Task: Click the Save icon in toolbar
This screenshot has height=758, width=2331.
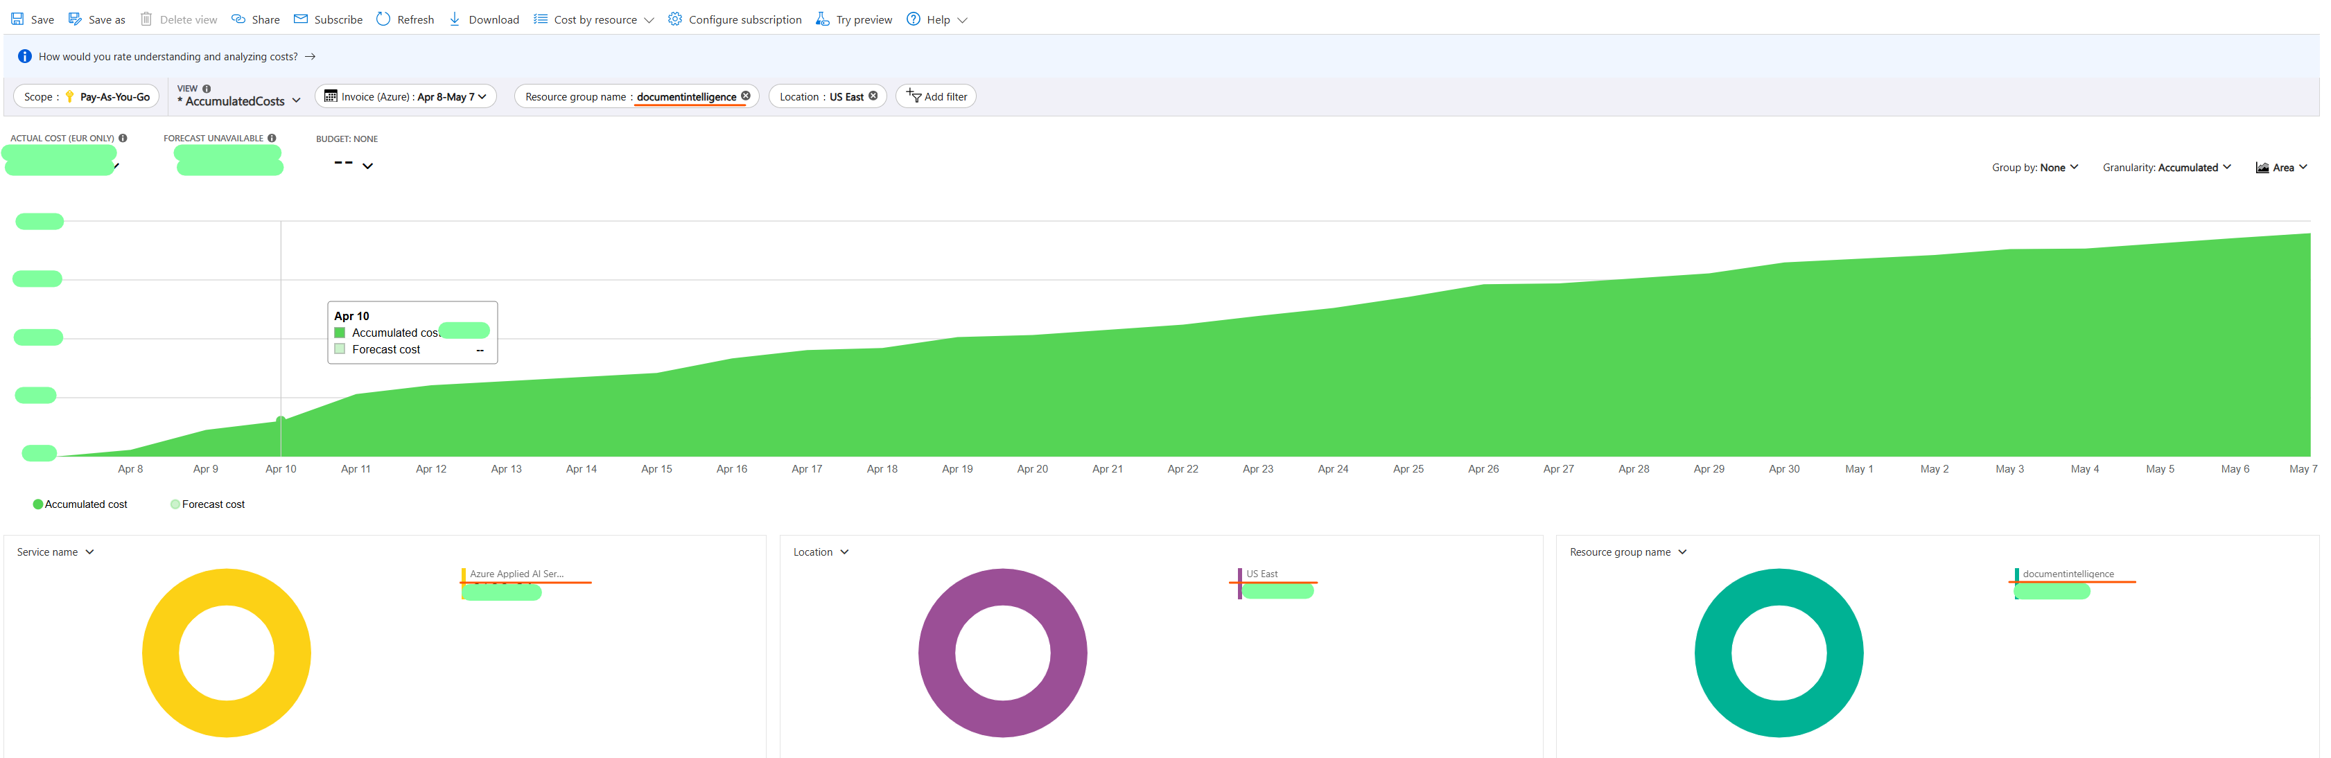Action: (17, 19)
